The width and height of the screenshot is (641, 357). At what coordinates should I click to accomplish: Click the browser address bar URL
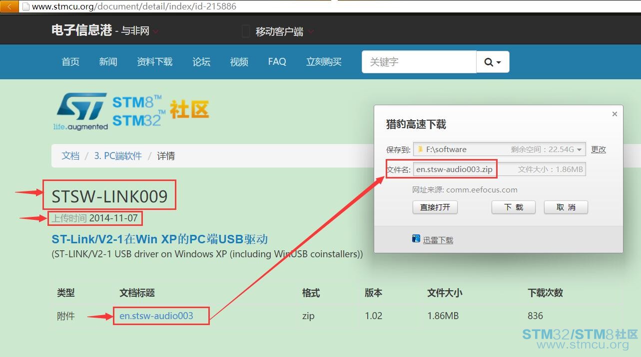click(x=134, y=6)
